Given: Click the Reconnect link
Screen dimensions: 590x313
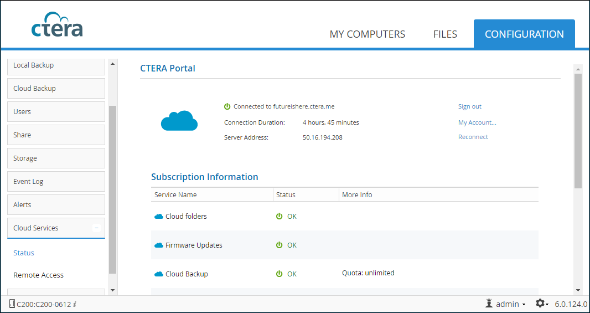Looking at the screenshot, I should tap(473, 137).
